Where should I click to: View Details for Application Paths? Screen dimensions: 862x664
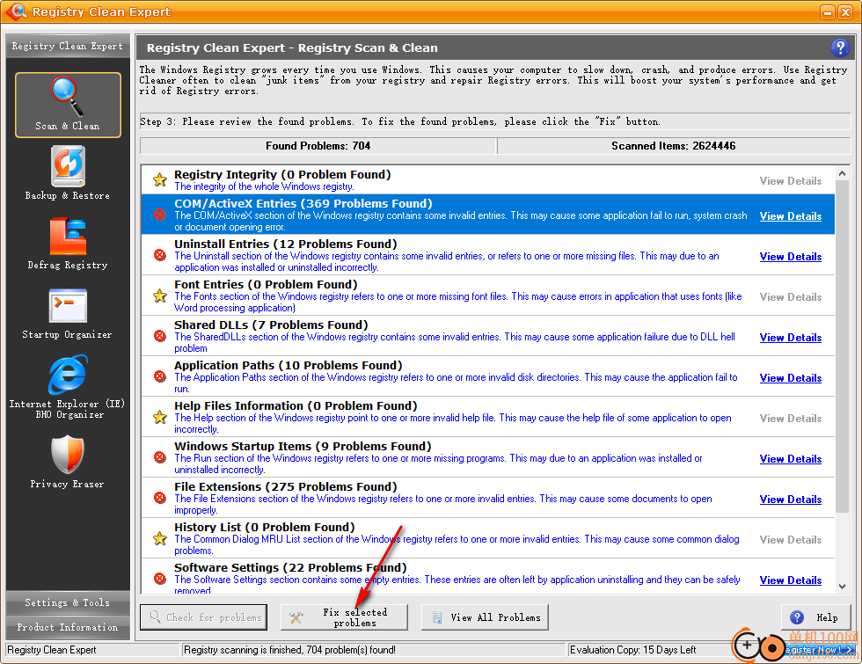(x=791, y=378)
